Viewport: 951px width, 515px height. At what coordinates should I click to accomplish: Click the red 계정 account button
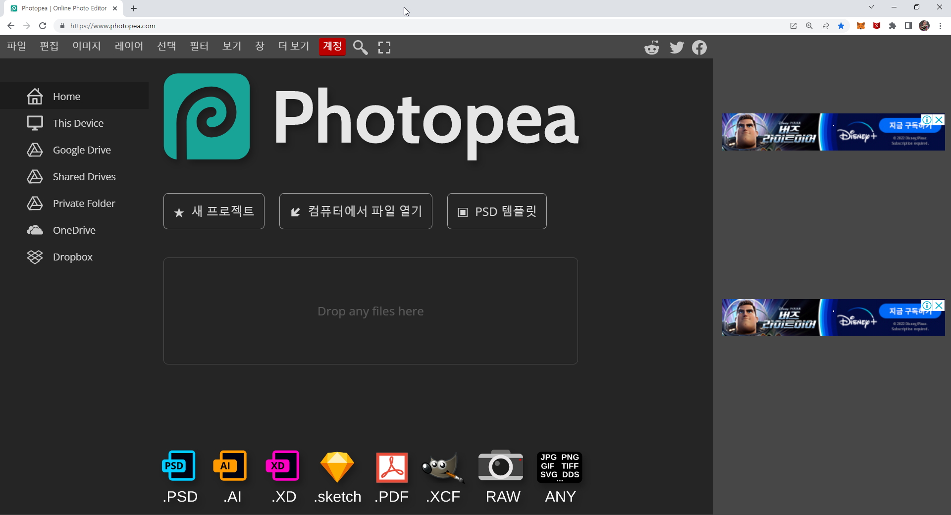click(332, 47)
